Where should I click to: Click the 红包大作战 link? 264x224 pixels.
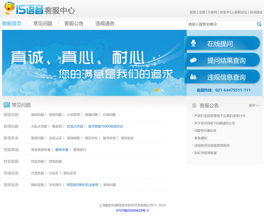pos(75,127)
